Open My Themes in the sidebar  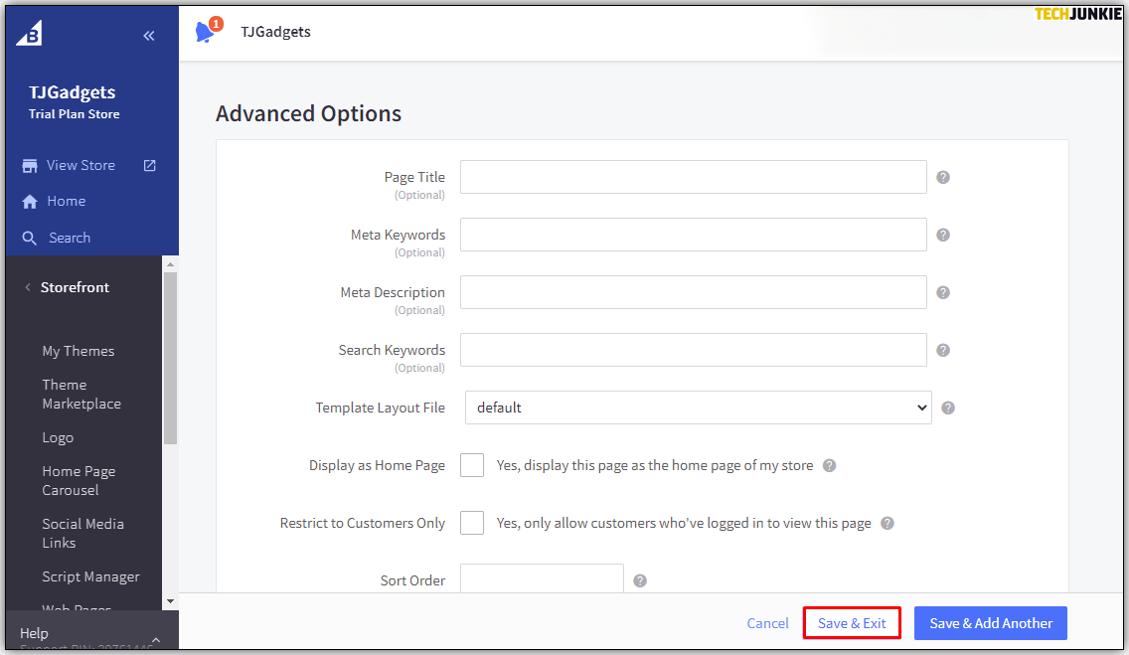tap(78, 351)
